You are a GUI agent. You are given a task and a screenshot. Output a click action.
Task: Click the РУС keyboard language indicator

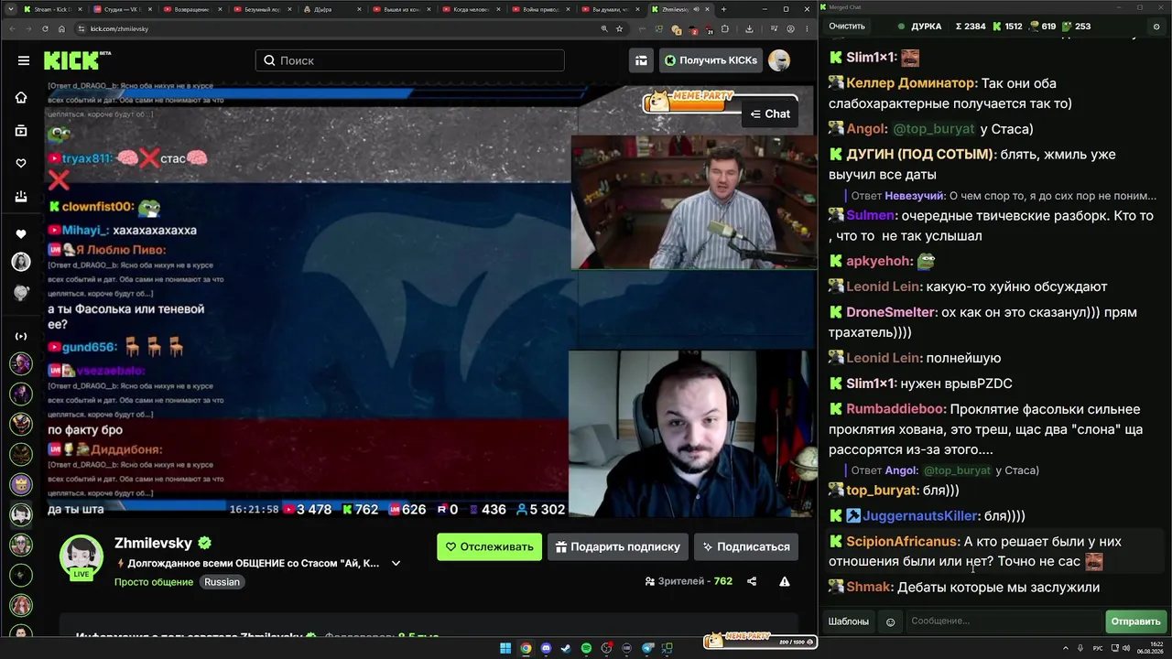click(1100, 649)
